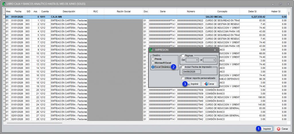Click the S/D column header

28,11
